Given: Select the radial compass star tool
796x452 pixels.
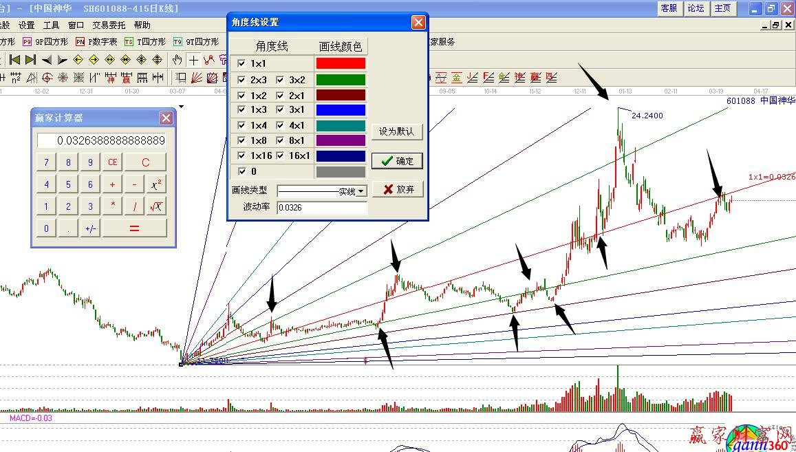Looking at the screenshot, I should (x=63, y=77).
